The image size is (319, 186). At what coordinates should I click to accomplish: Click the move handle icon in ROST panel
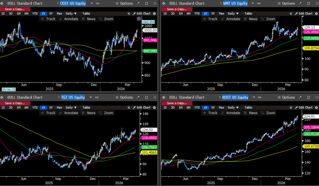164,97
